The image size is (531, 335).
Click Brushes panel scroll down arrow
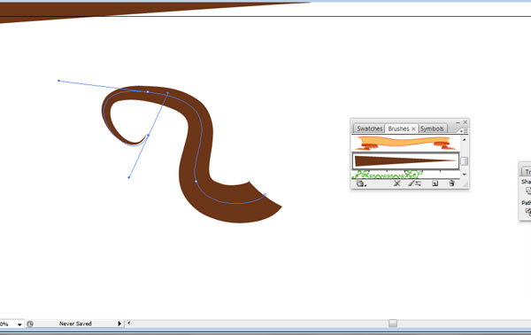click(x=465, y=175)
